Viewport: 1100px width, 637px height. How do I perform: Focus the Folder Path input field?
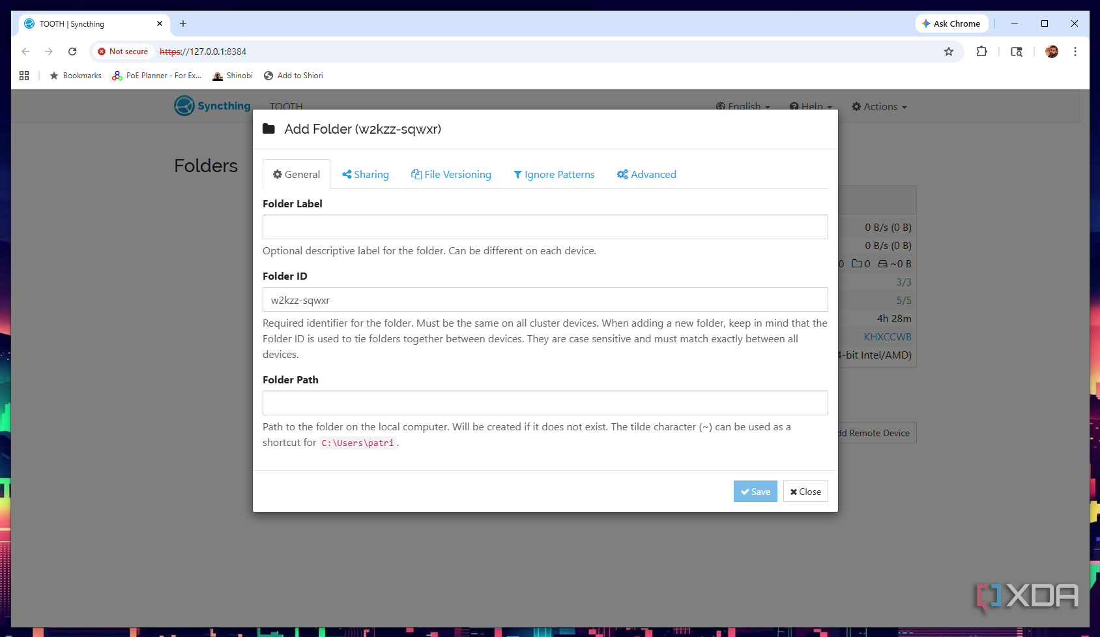coord(545,403)
